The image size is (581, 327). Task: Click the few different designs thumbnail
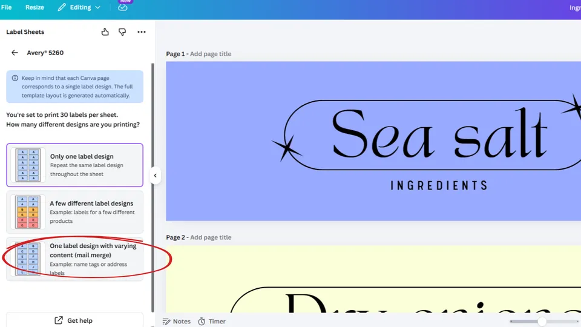coord(28,212)
